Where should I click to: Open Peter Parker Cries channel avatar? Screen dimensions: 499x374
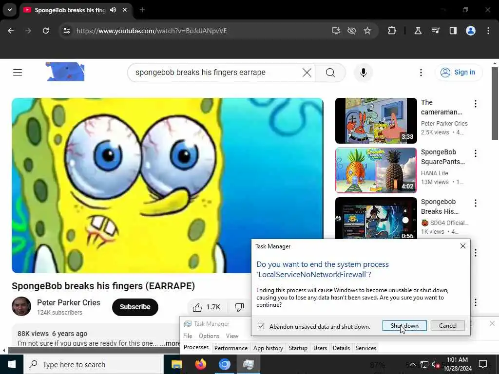click(21, 306)
